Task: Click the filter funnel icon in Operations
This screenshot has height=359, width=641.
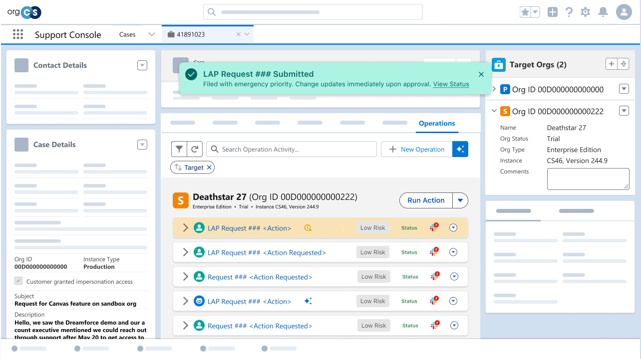Action: point(179,149)
